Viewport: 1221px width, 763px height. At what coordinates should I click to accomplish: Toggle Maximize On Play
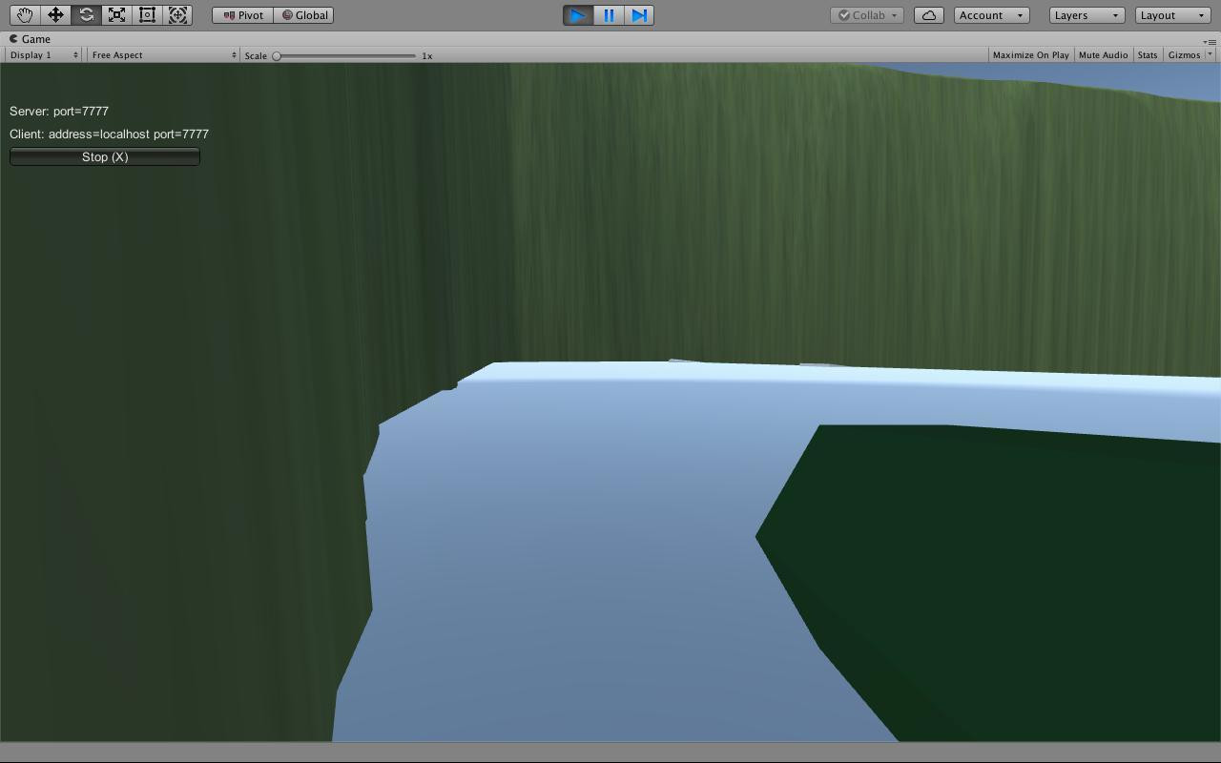(x=1030, y=55)
